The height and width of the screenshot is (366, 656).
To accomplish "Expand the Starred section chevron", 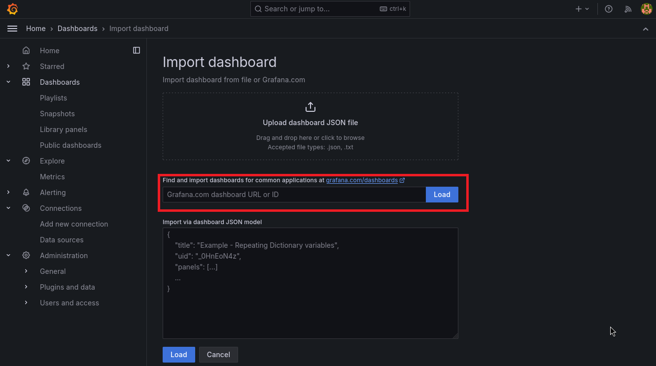I will (8, 66).
